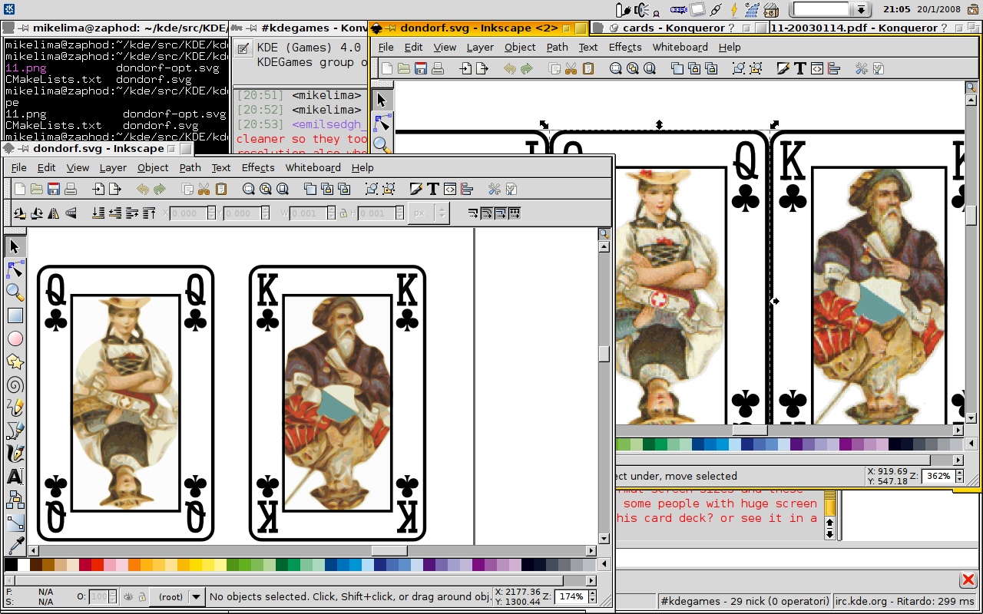Click Print icon in front Inkscape toolbar
This screenshot has width=983, height=614.
point(71,189)
